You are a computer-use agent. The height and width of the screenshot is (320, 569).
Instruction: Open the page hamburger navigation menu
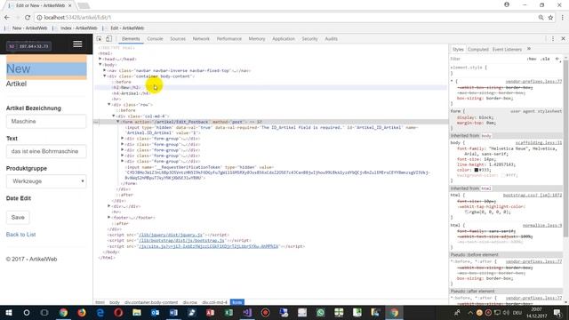click(x=77, y=44)
